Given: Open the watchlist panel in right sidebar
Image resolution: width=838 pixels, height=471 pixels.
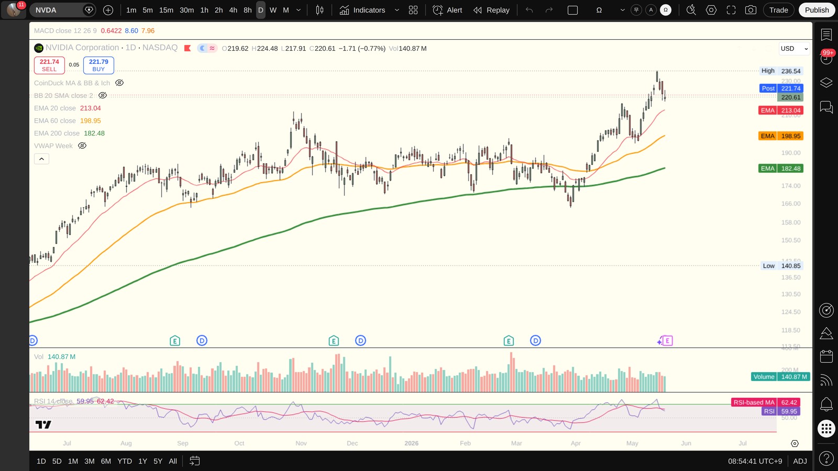Looking at the screenshot, I should tap(826, 35).
